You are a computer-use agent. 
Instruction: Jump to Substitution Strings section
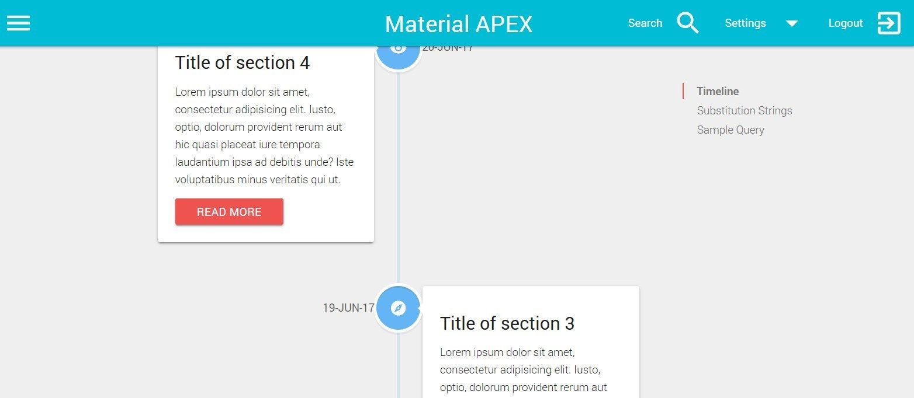(745, 110)
